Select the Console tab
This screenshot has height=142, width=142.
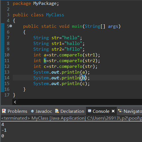pos(101,111)
